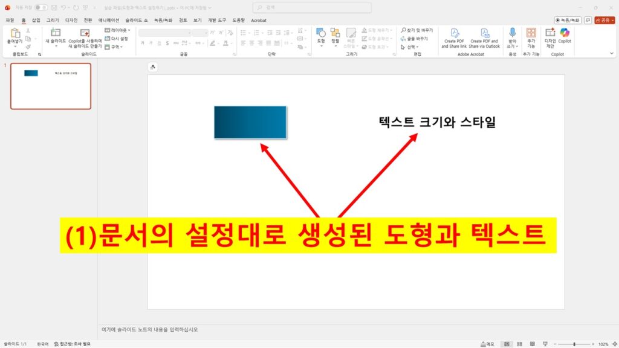Click the 받아쓰기 dictation microphone icon
The height and width of the screenshot is (348, 619).
(511, 33)
